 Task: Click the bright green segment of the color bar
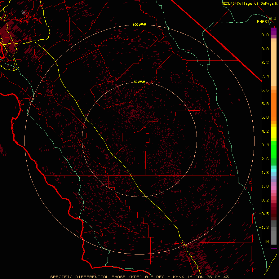coord(274,149)
